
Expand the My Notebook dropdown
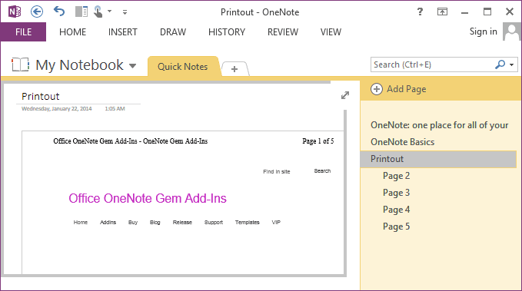pos(132,66)
